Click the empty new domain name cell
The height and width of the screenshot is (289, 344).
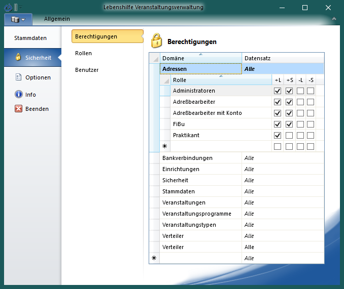[x=201, y=258]
